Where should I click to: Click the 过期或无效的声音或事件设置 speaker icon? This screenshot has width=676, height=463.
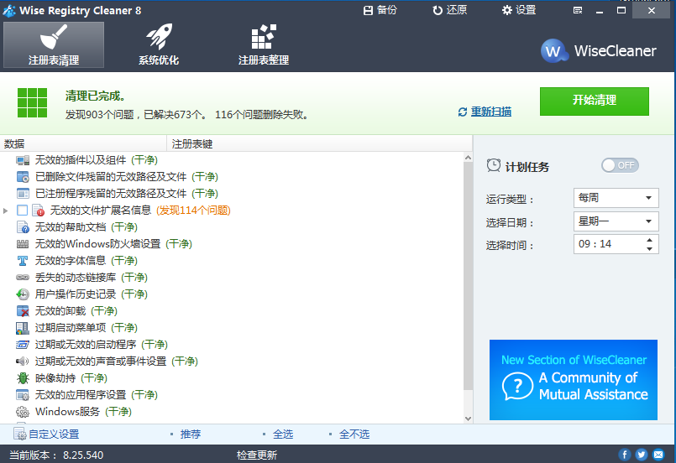tap(23, 362)
